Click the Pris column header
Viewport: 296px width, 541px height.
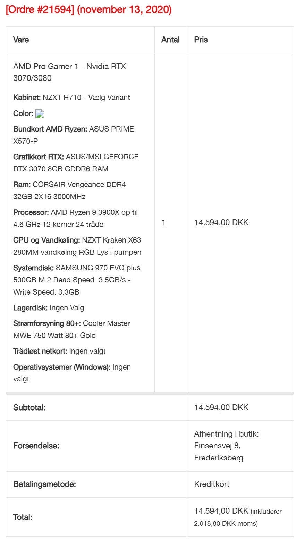click(201, 40)
